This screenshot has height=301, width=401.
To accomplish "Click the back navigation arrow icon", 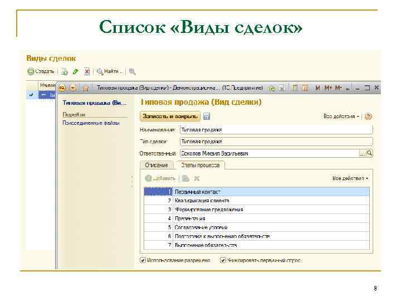I will [x=73, y=88].
